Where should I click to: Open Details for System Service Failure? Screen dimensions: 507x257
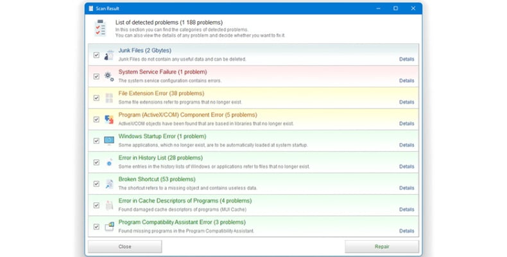(406, 80)
